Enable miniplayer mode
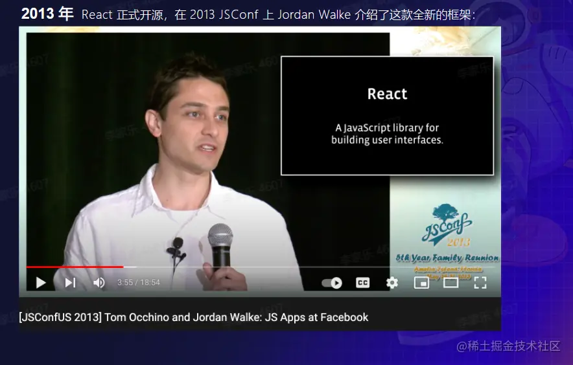 pos(421,283)
